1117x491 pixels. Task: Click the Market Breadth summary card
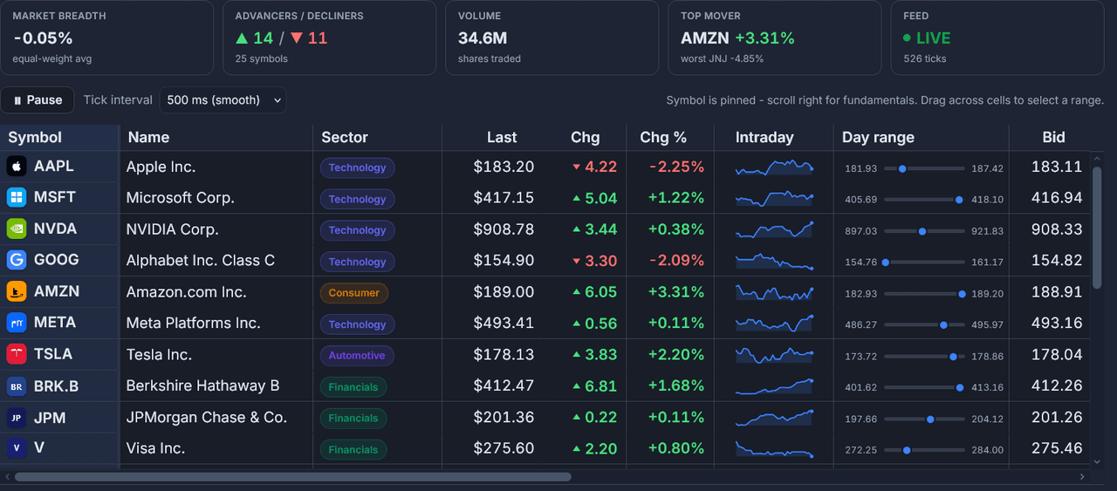coord(106,38)
